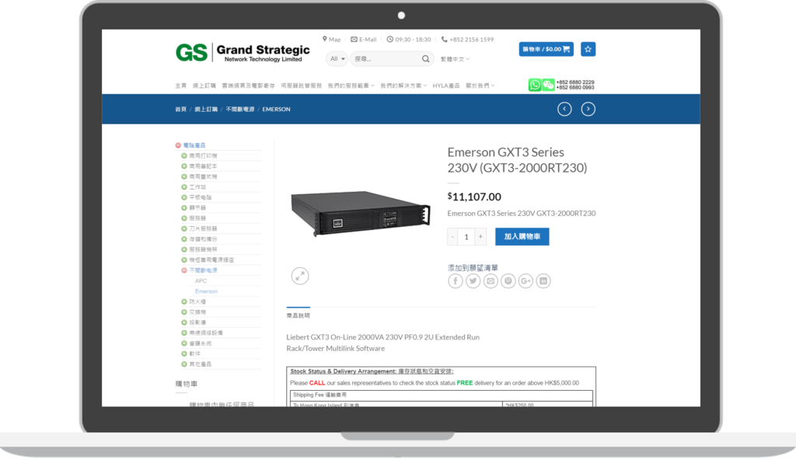Share product on LinkedIn
Image resolution: width=796 pixels, height=470 pixels.
pyautogui.click(x=543, y=281)
